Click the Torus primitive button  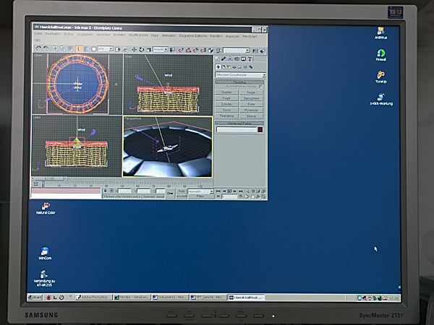tap(226, 110)
